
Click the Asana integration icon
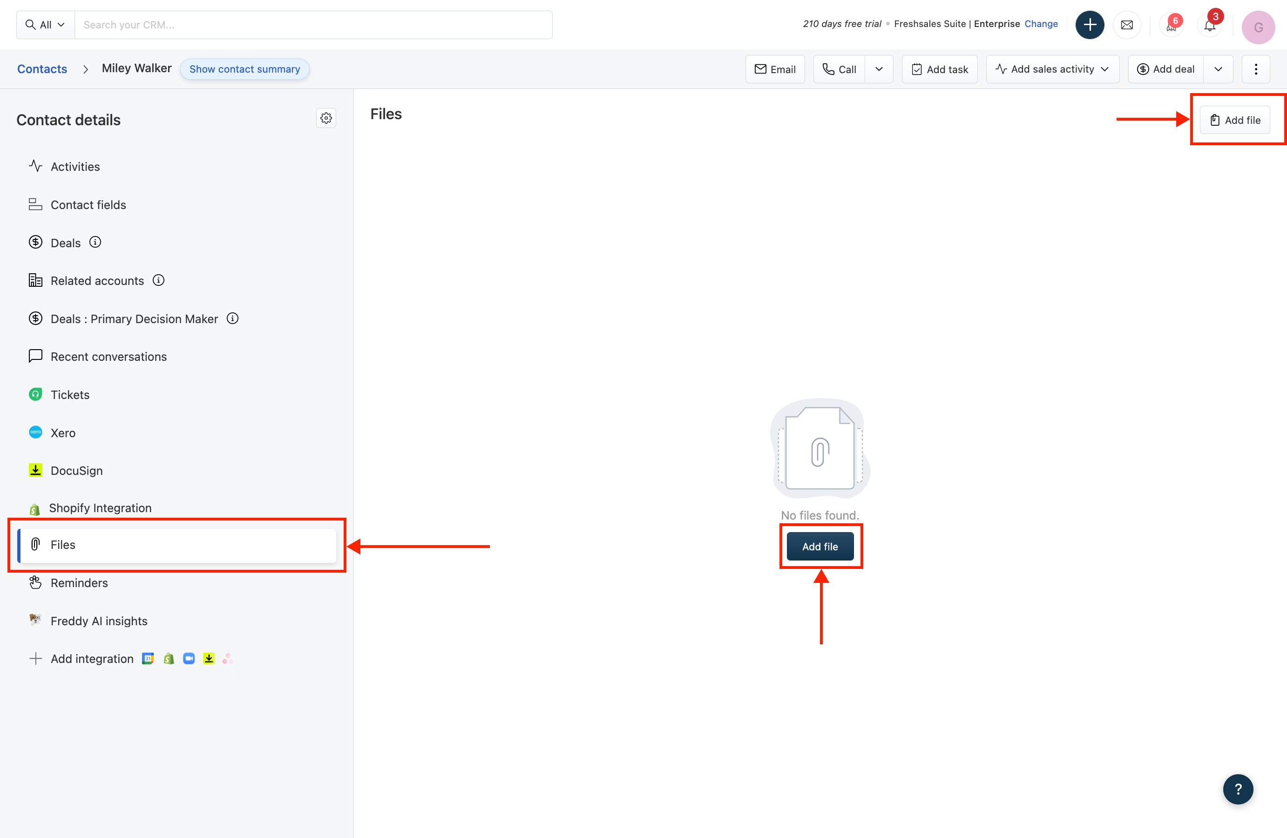coord(228,658)
